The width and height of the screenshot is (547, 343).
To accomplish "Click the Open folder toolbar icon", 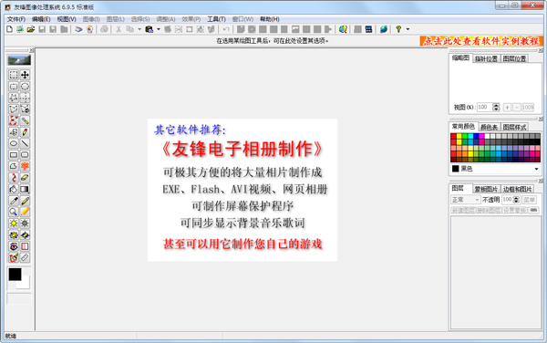I will 31,29.
